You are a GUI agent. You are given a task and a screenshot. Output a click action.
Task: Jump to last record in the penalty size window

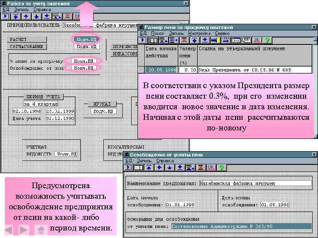(x=205, y=40)
